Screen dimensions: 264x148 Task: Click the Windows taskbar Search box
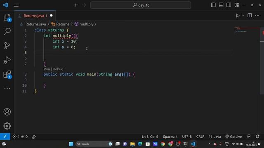[x=94, y=144]
